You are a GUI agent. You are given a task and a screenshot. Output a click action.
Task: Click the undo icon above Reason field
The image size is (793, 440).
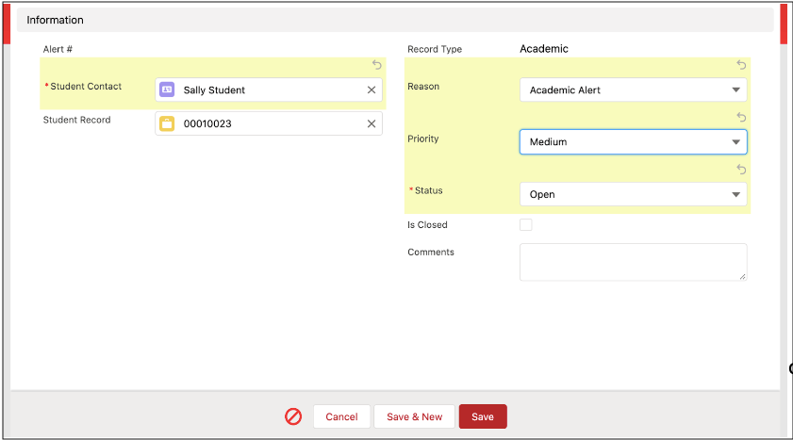point(741,65)
